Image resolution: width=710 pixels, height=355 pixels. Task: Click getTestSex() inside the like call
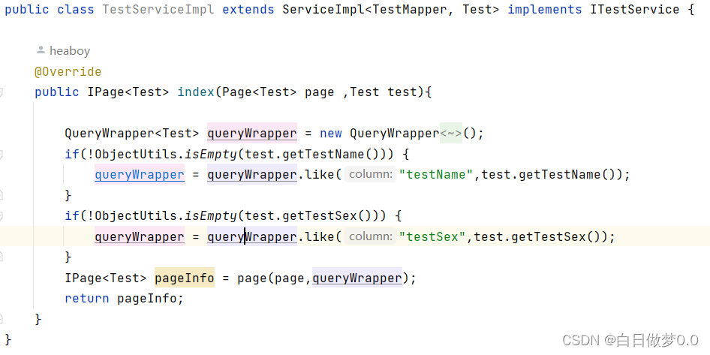click(556, 236)
